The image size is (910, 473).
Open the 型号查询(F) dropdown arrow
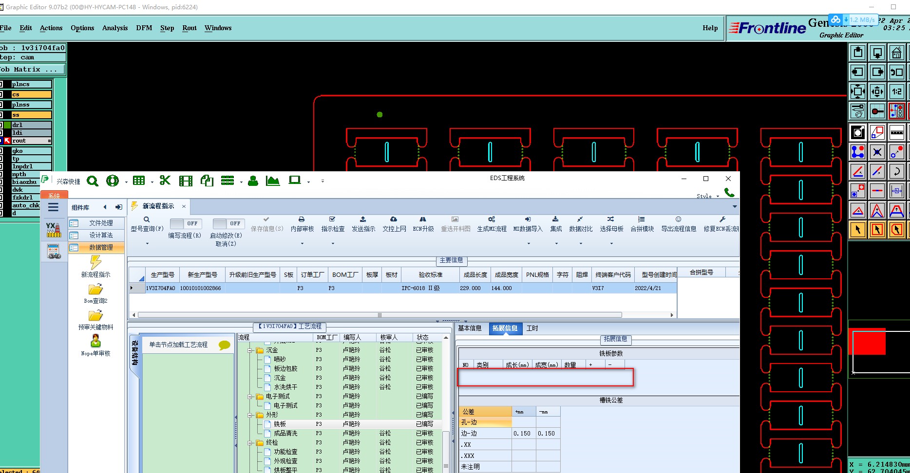147,243
